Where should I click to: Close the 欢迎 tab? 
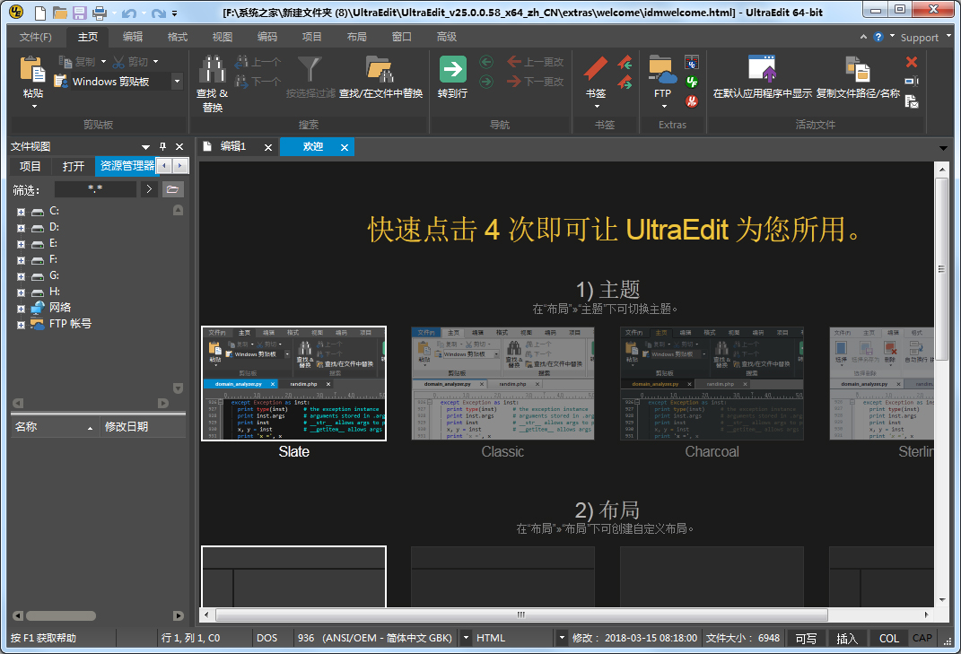pyautogui.click(x=345, y=147)
